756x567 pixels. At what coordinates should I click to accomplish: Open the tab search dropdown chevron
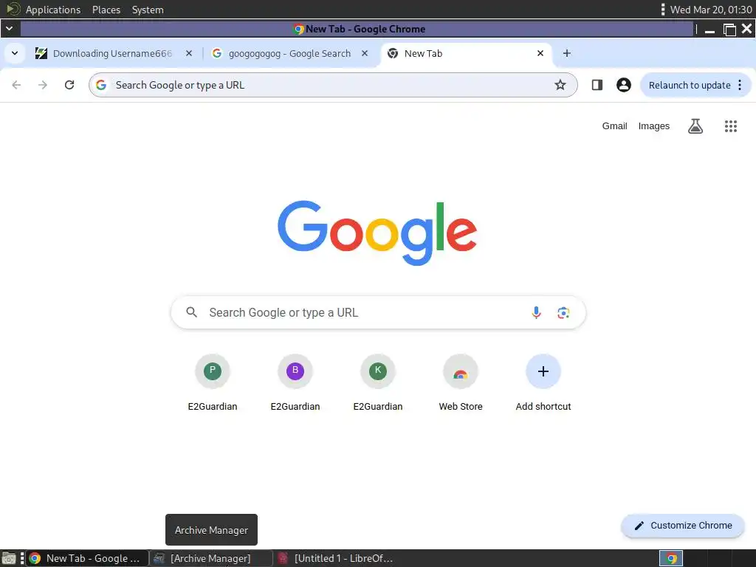click(15, 53)
